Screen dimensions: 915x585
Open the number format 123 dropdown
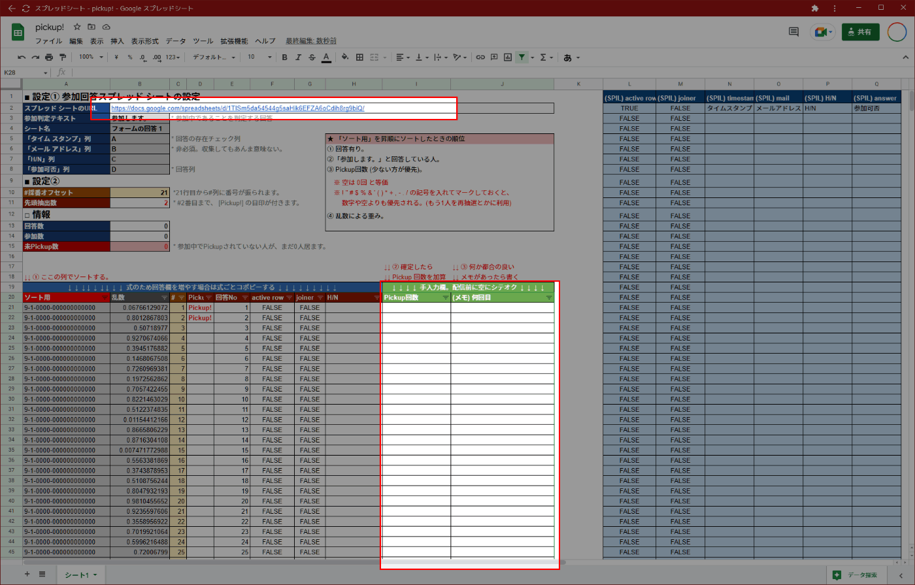tap(173, 58)
